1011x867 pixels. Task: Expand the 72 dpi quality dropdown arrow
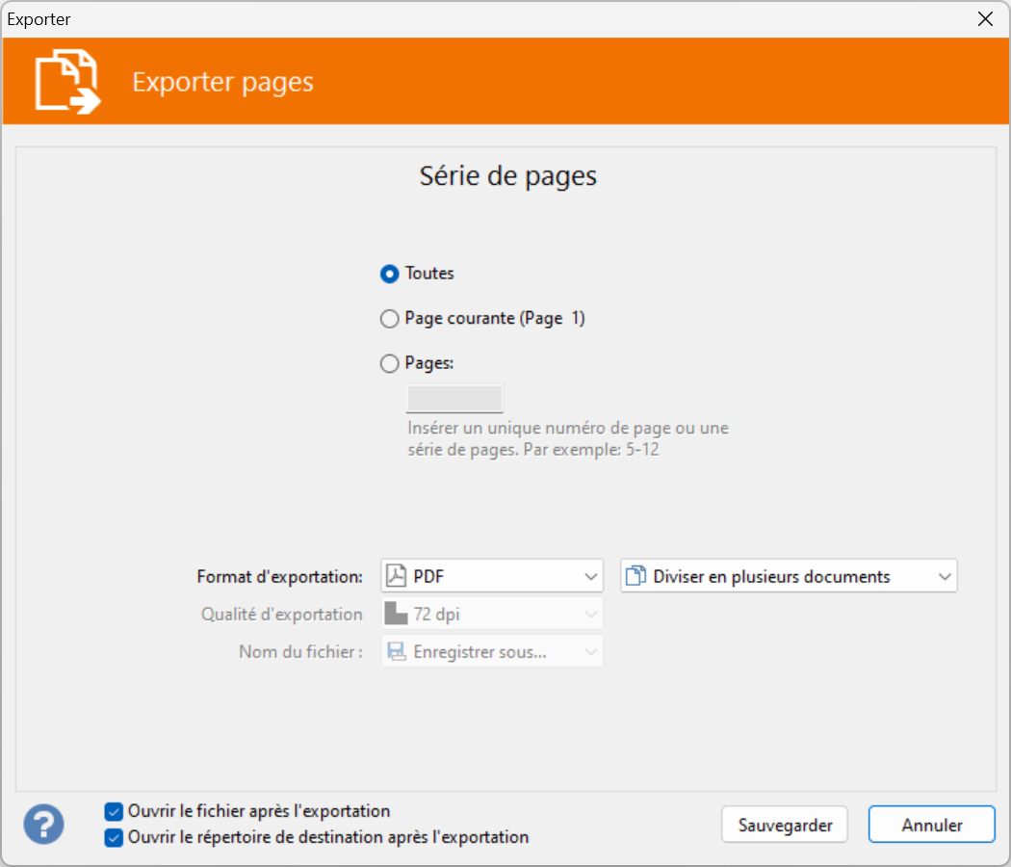590,614
